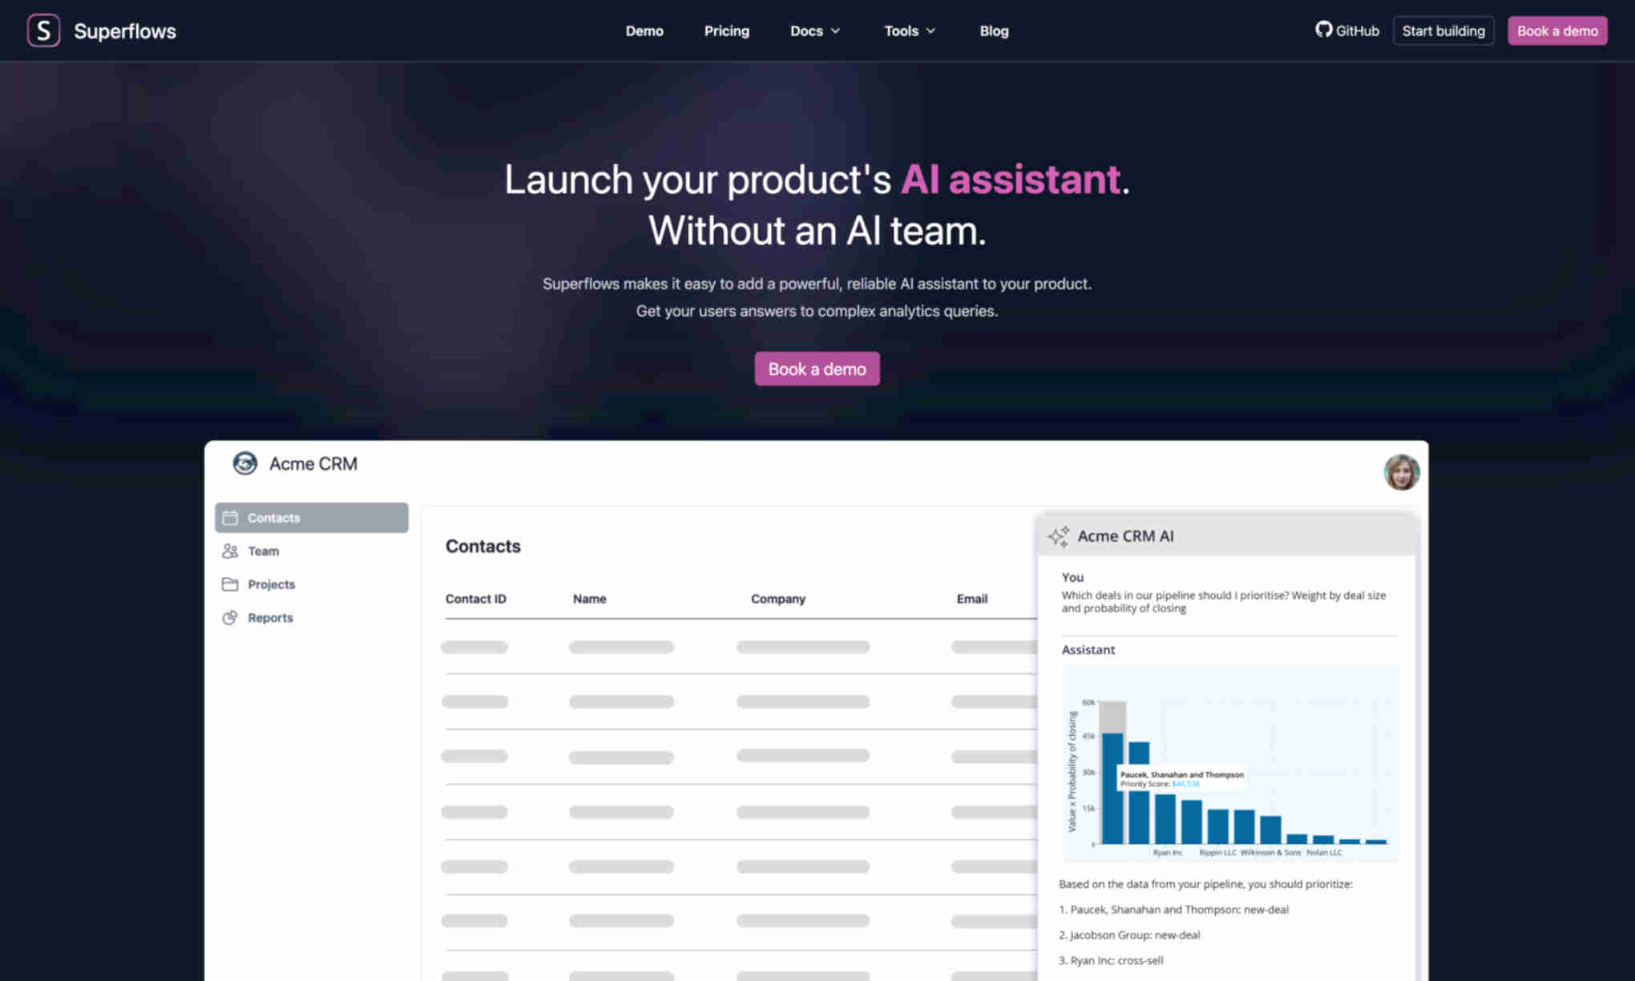Click the Contacts sidebar icon

230,518
